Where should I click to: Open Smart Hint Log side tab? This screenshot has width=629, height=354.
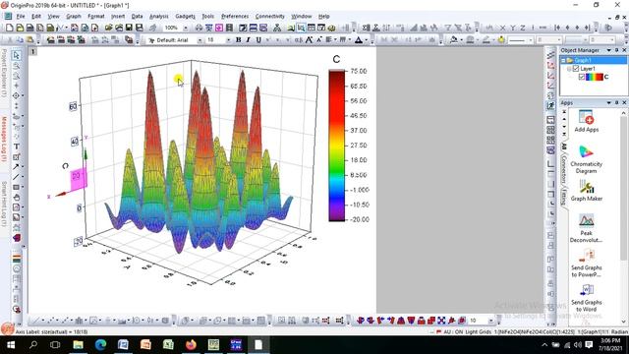point(4,204)
